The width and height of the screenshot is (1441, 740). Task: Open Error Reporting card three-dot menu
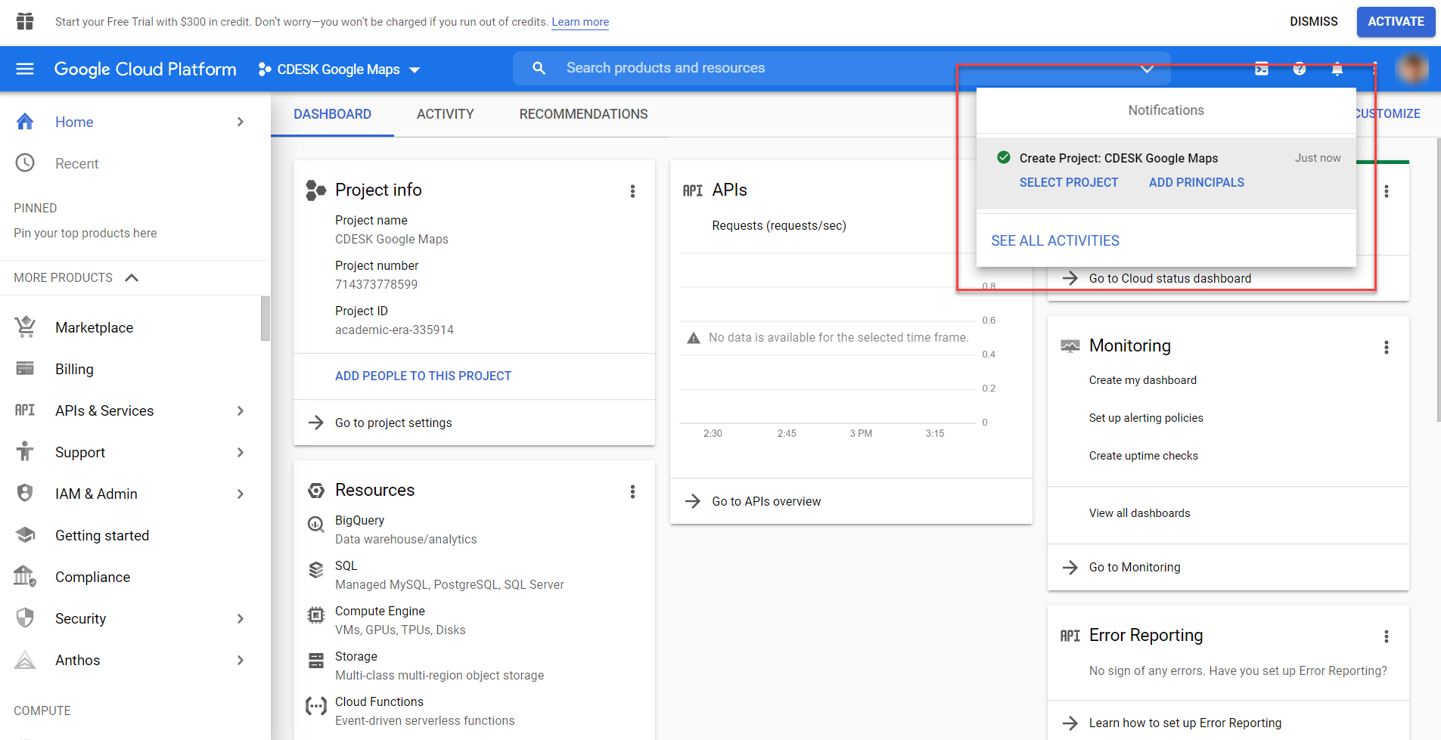tap(1387, 636)
